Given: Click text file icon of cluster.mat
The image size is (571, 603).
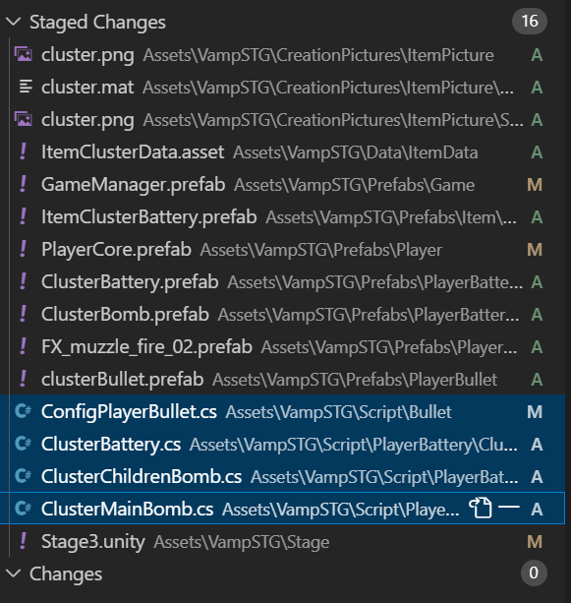Looking at the screenshot, I should [26, 87].
